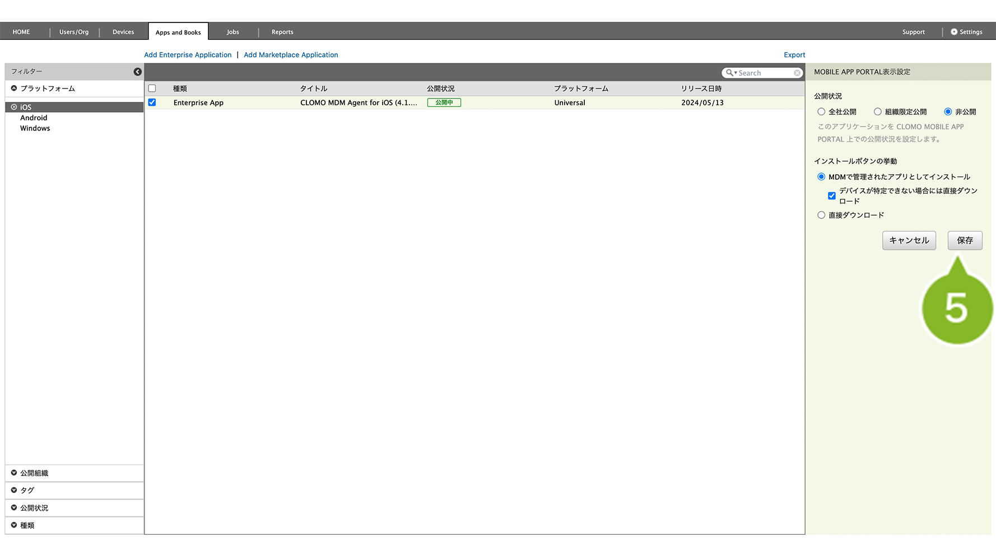Select the 全社公開 radio button

[821, 112]
